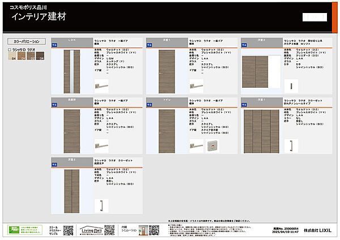Click the blue badge on 間仕切り上吊 card

[x=244, y=45]
